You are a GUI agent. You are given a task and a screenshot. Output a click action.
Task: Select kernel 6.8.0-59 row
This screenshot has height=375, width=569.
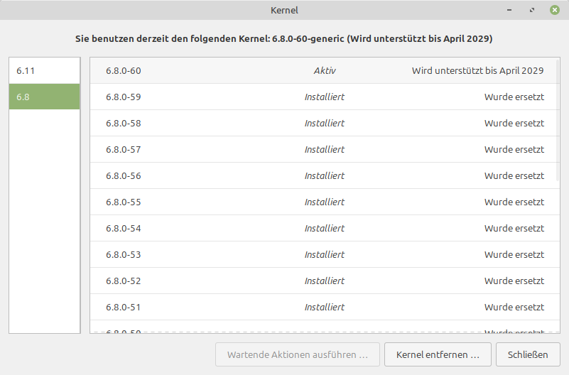325,97
